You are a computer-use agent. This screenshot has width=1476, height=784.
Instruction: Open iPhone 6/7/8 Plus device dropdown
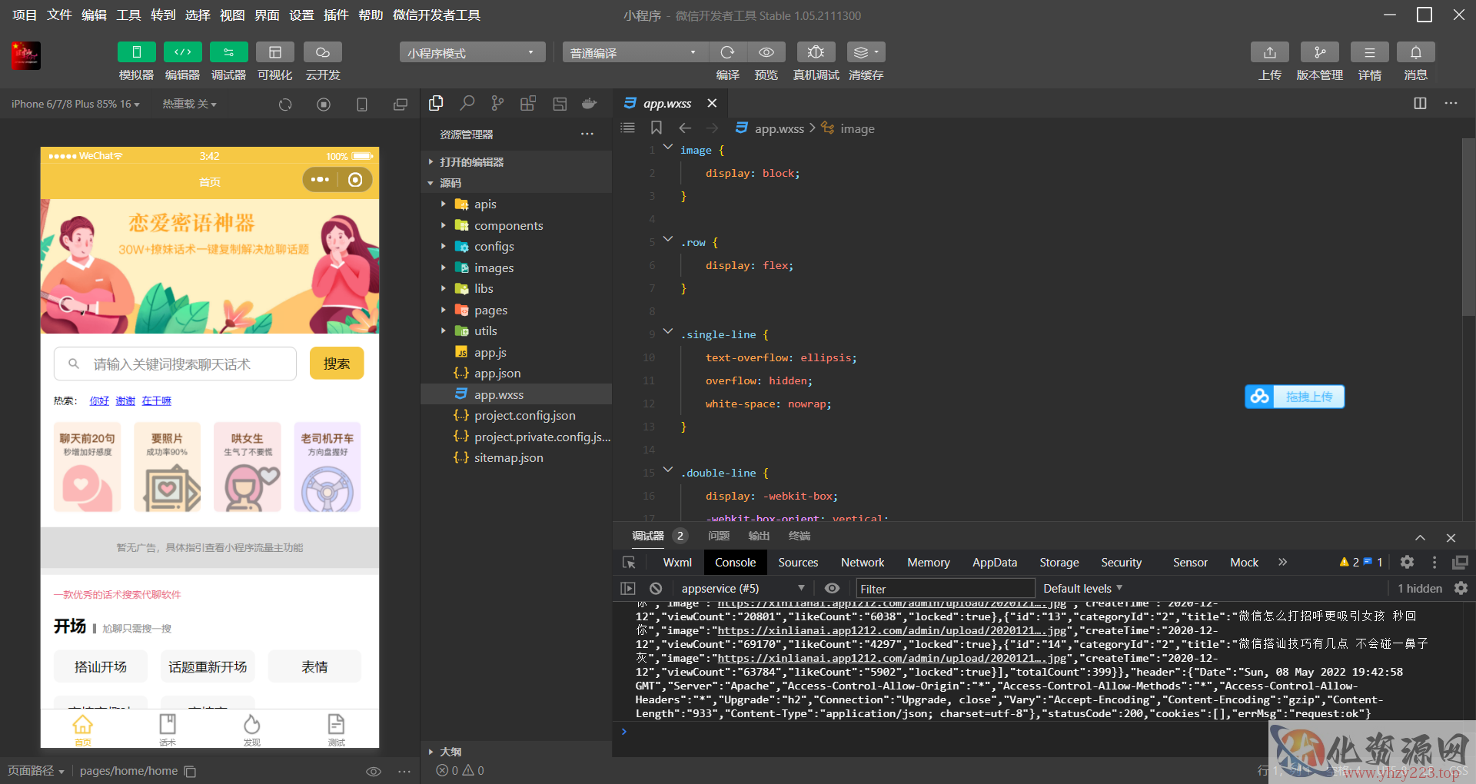pos(75,104)
